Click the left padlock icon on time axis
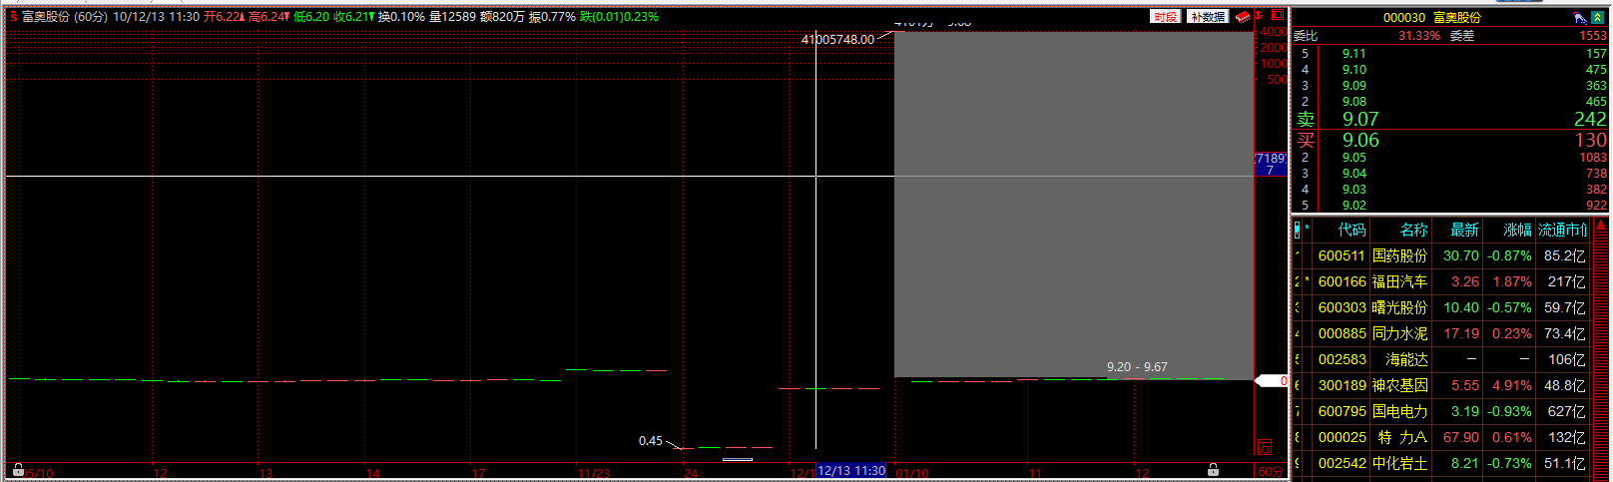Image resolution: width=1613 pixels, height=482 pixels. coord(18,469)
